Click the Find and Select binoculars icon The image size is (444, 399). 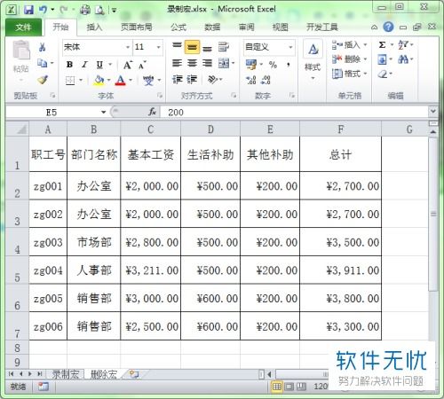403,59
